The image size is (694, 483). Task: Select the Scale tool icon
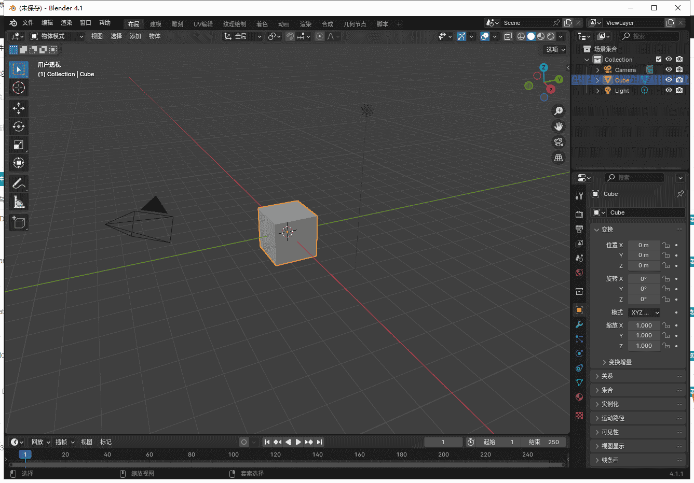coord(19,145)
